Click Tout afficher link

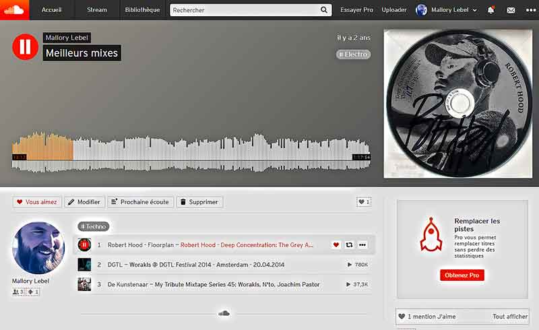[510, 317]
